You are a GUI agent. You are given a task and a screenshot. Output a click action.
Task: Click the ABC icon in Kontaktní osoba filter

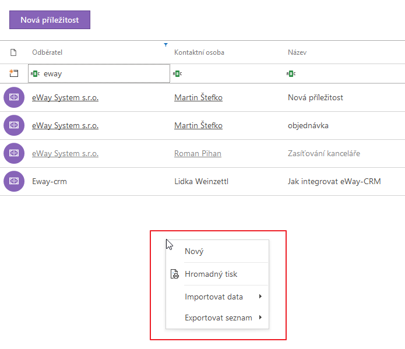178,73
